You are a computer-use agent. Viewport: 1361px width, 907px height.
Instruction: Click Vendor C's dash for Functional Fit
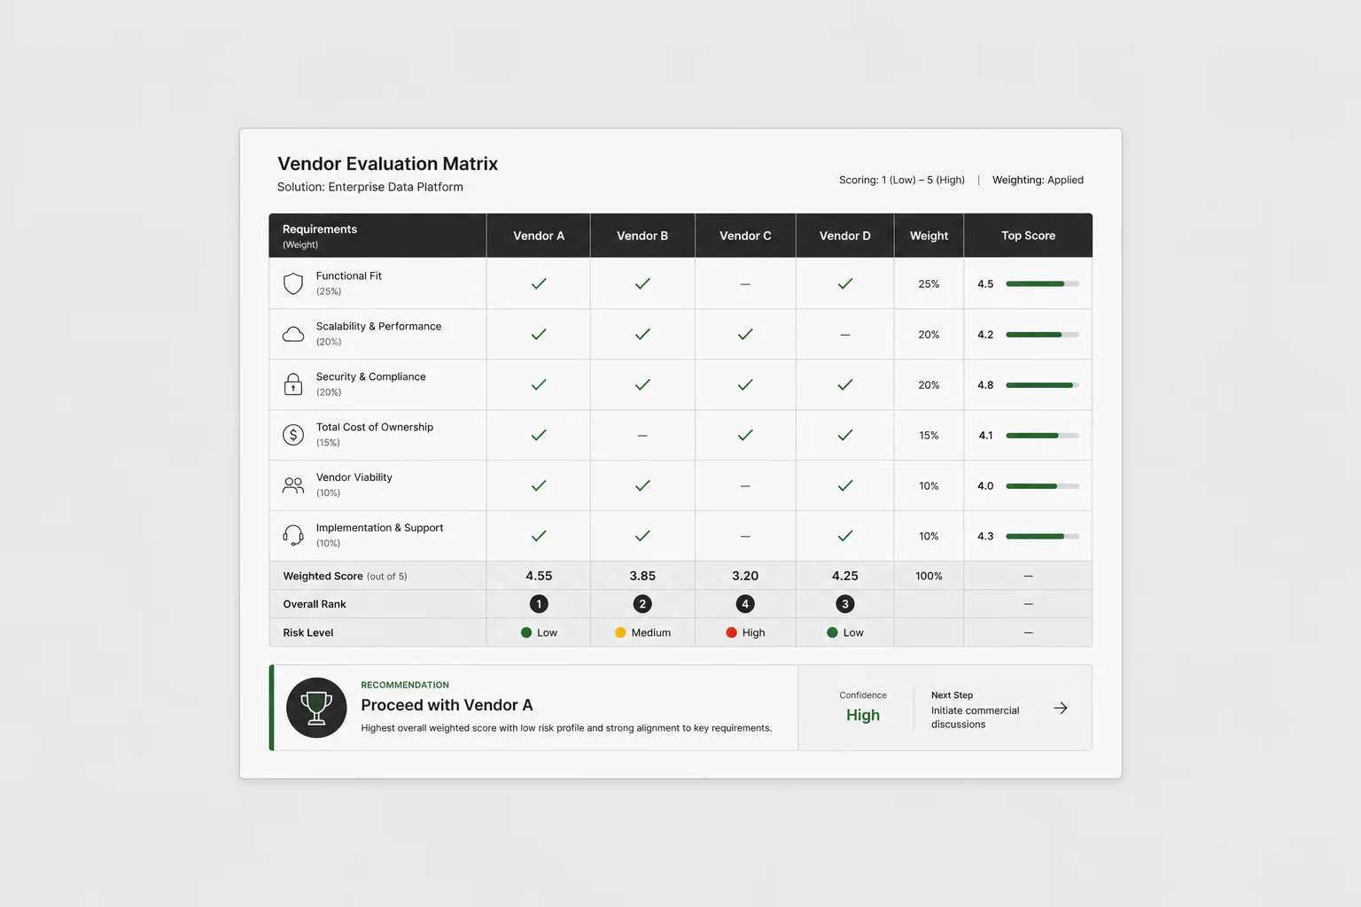745,284
